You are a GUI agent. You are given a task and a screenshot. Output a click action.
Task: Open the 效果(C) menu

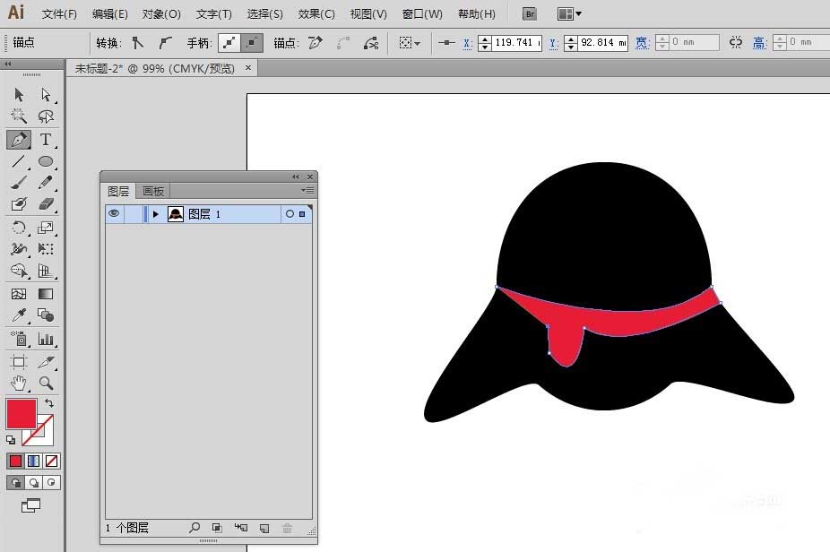(x=316, y=14)
